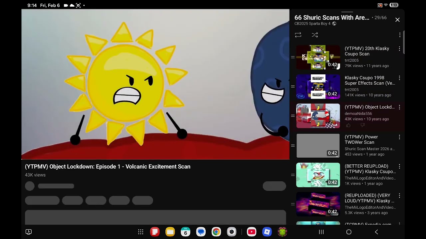Viewport: 426px width, 239px height.
Task: Open 'Klasky Csupo 1998 Super Effects Scan' title
Action: [x=370, y=80]
